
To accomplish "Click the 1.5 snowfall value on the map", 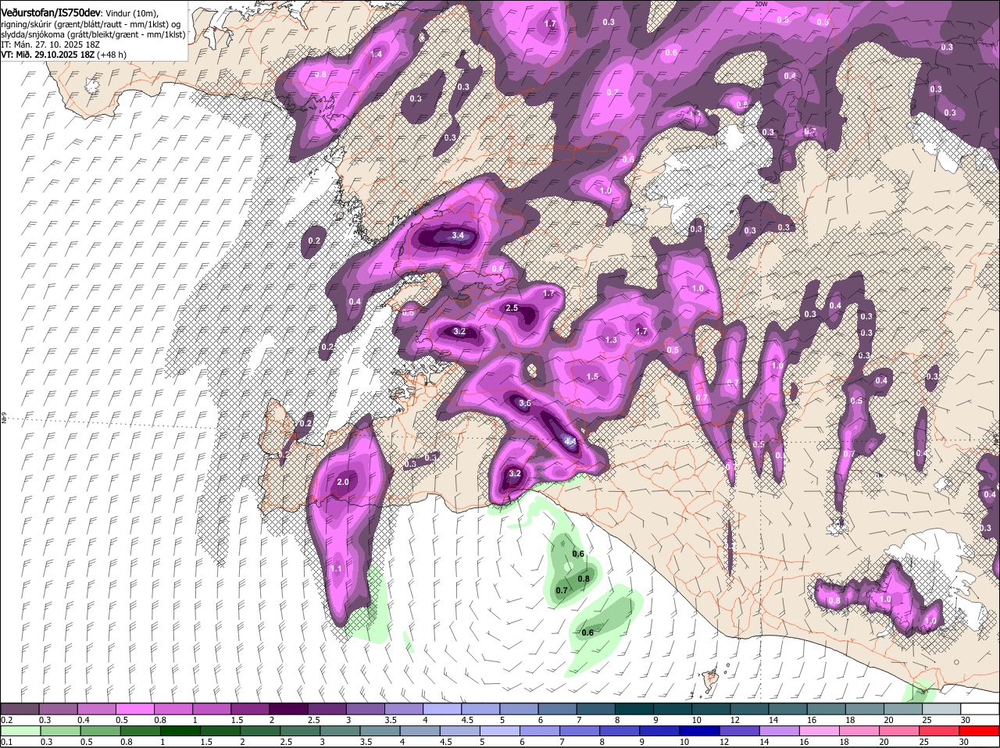I will 592,377.
